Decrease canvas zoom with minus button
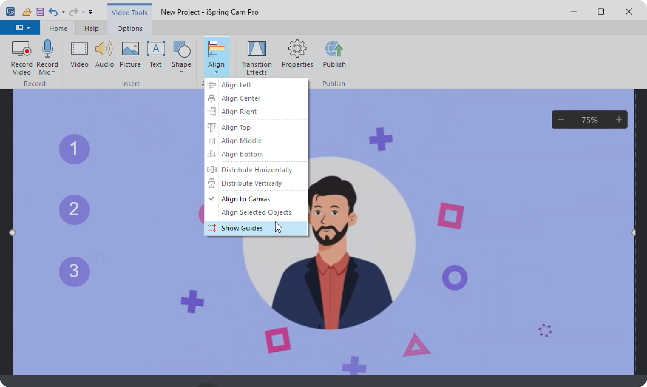Screen dimensions: 647x387 point(561,120)
